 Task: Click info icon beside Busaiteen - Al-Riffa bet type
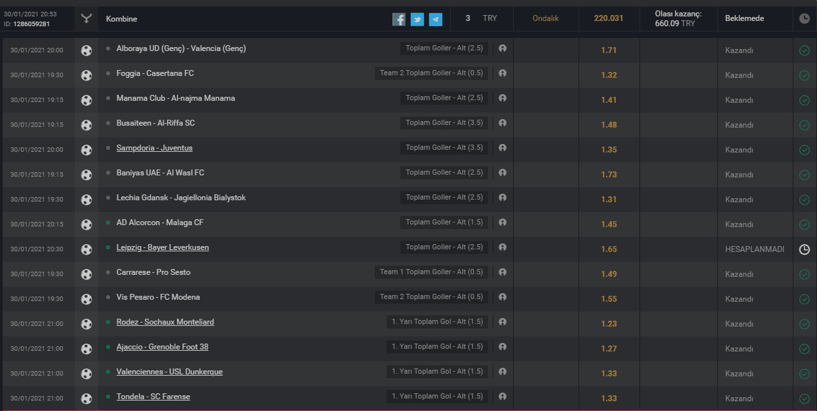pyautogui.click(x=503, y=123)
